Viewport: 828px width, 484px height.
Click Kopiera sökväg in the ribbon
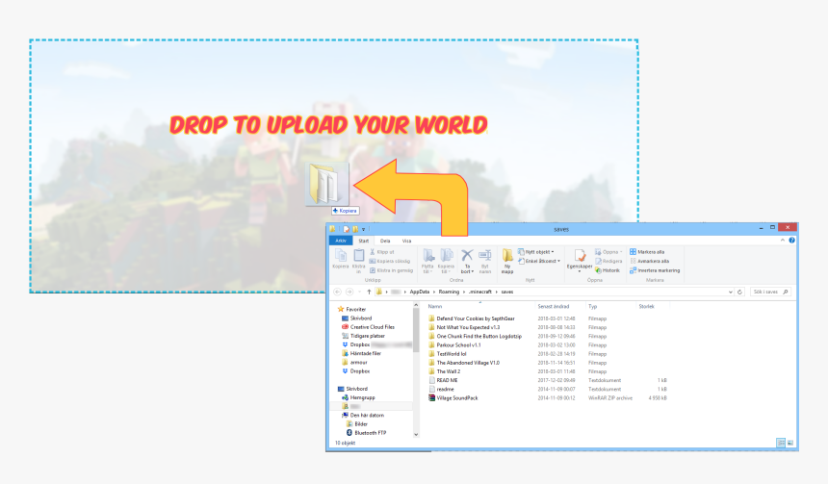coord(390,262)
